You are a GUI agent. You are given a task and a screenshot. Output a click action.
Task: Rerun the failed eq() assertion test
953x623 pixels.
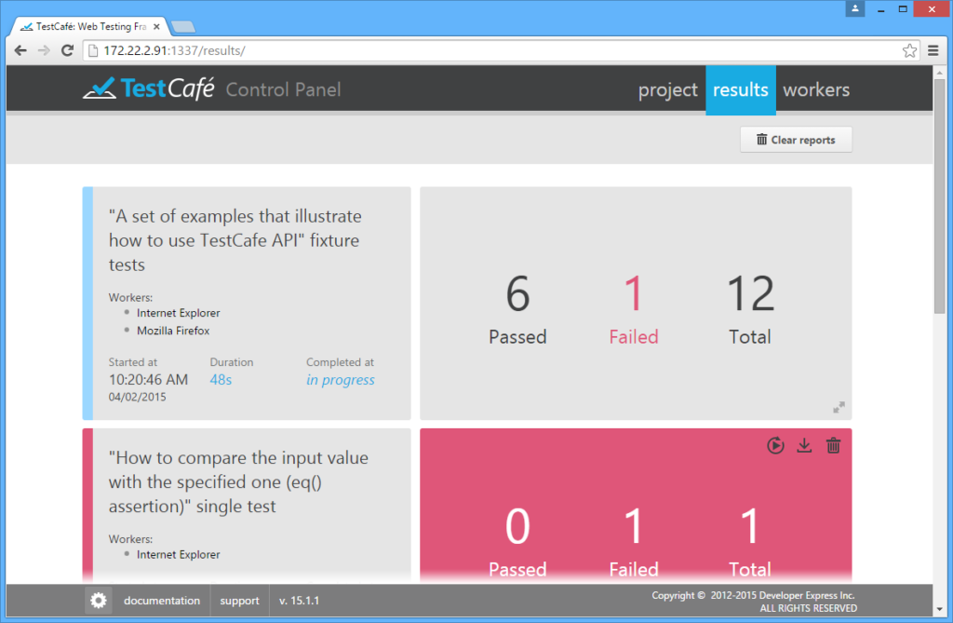(775, 445)
